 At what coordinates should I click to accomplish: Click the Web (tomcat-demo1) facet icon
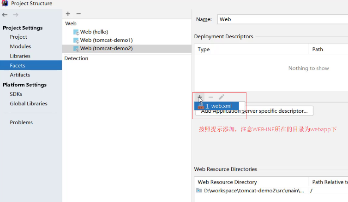[76, 40]
